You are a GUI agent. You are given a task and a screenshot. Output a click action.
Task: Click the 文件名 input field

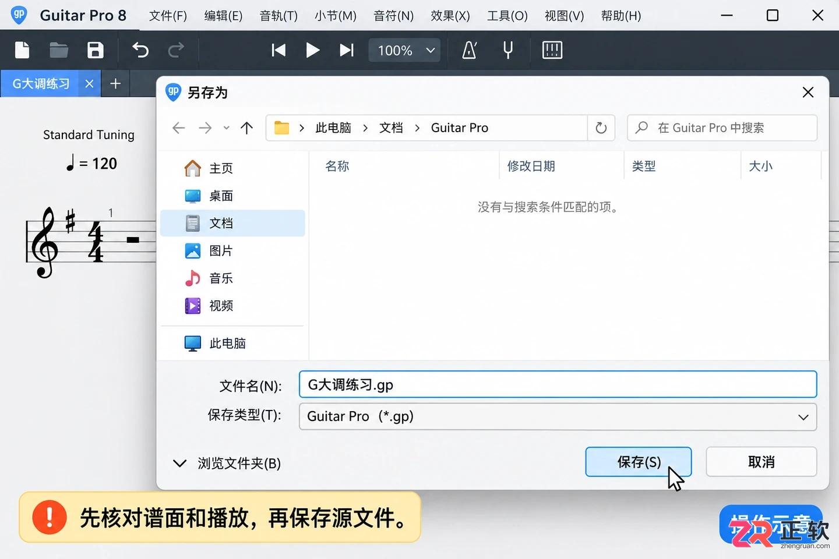[558, 385]
